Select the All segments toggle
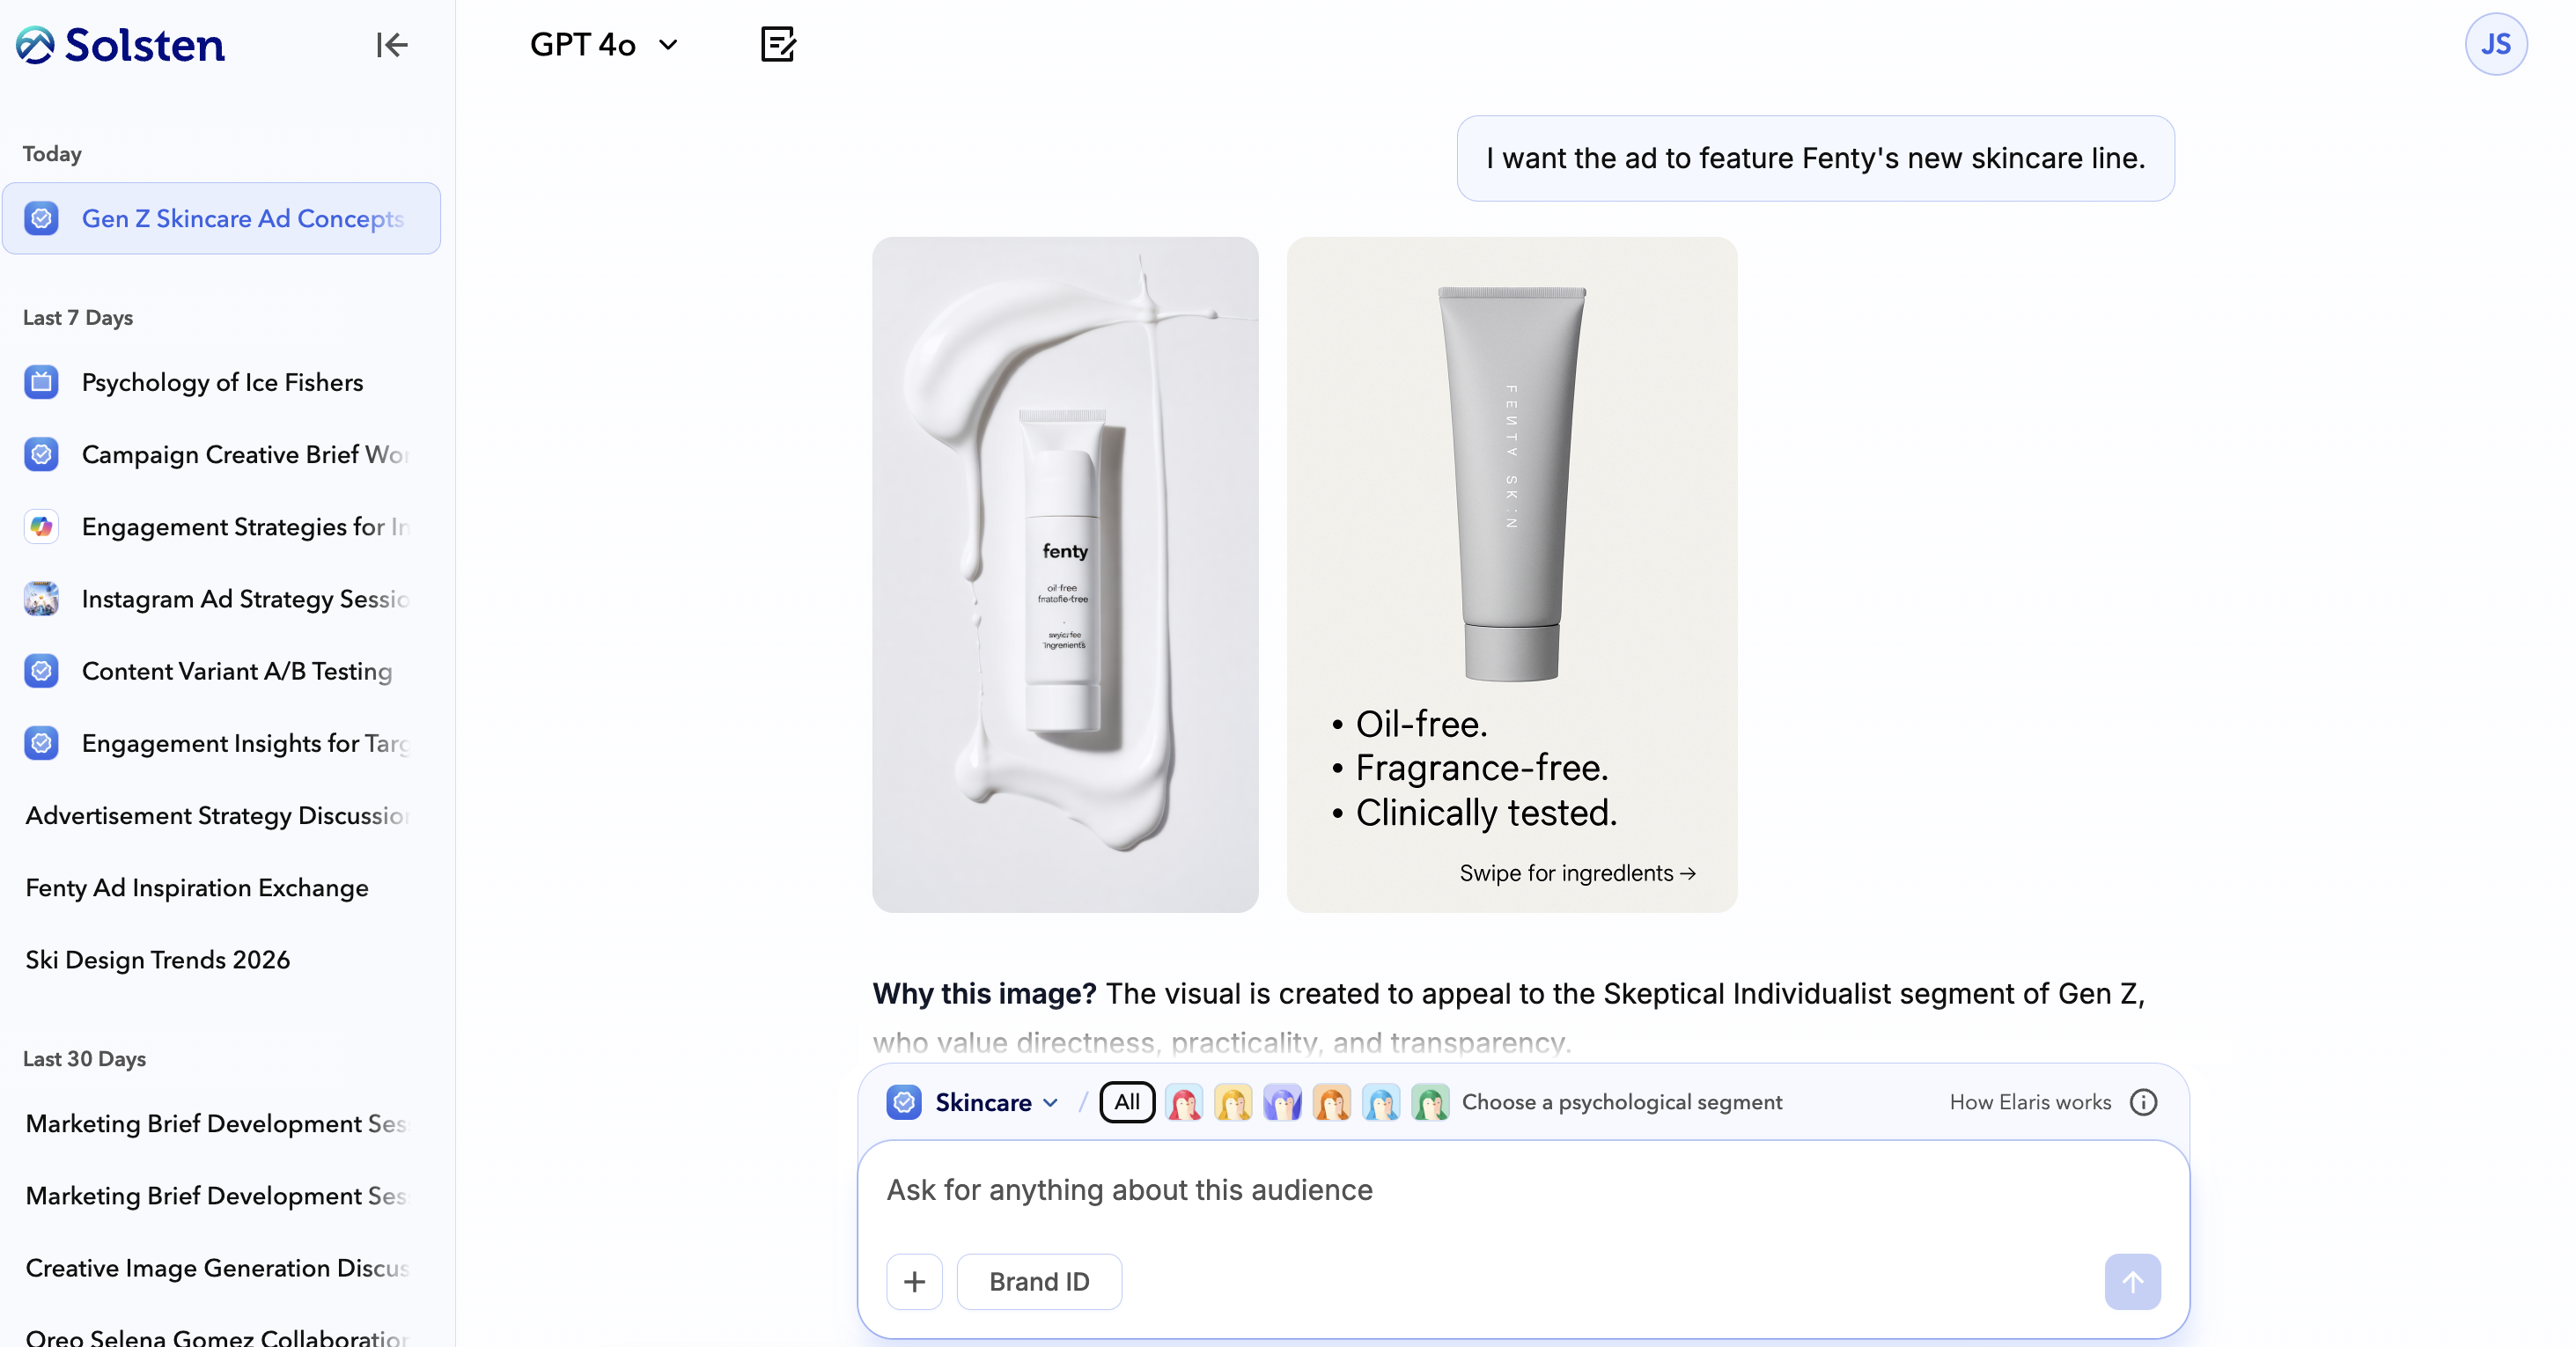 (x=1127, y=1102)
